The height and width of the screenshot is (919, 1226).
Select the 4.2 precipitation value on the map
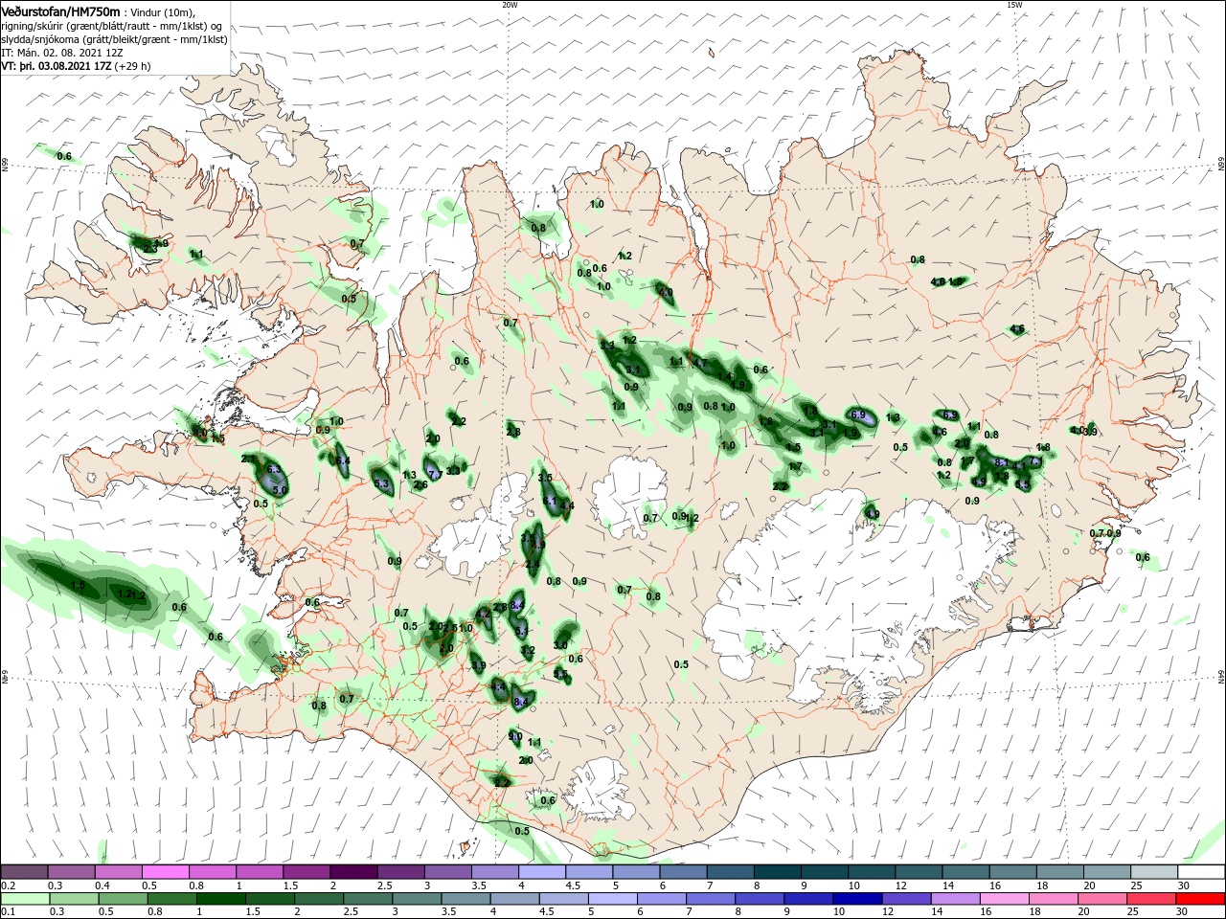point(483,615)
